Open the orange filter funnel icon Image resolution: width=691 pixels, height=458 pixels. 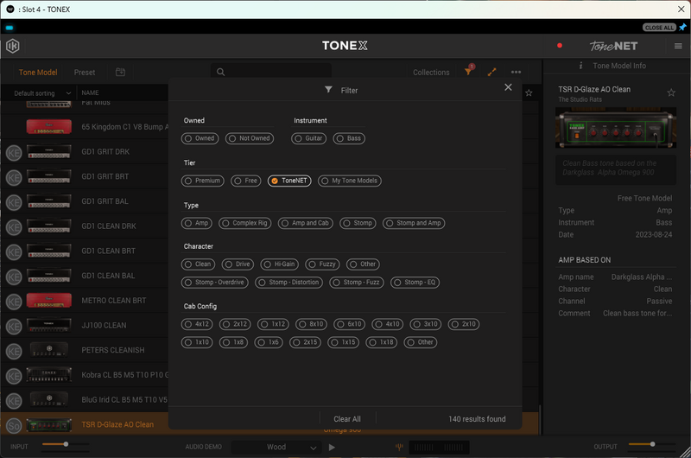click(x=468, y=71)
